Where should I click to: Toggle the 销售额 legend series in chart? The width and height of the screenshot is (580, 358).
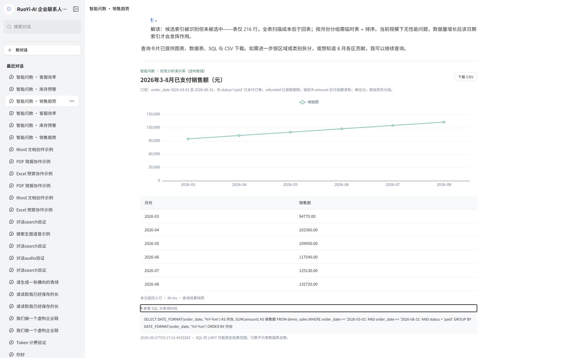click(x=309, y=102)
